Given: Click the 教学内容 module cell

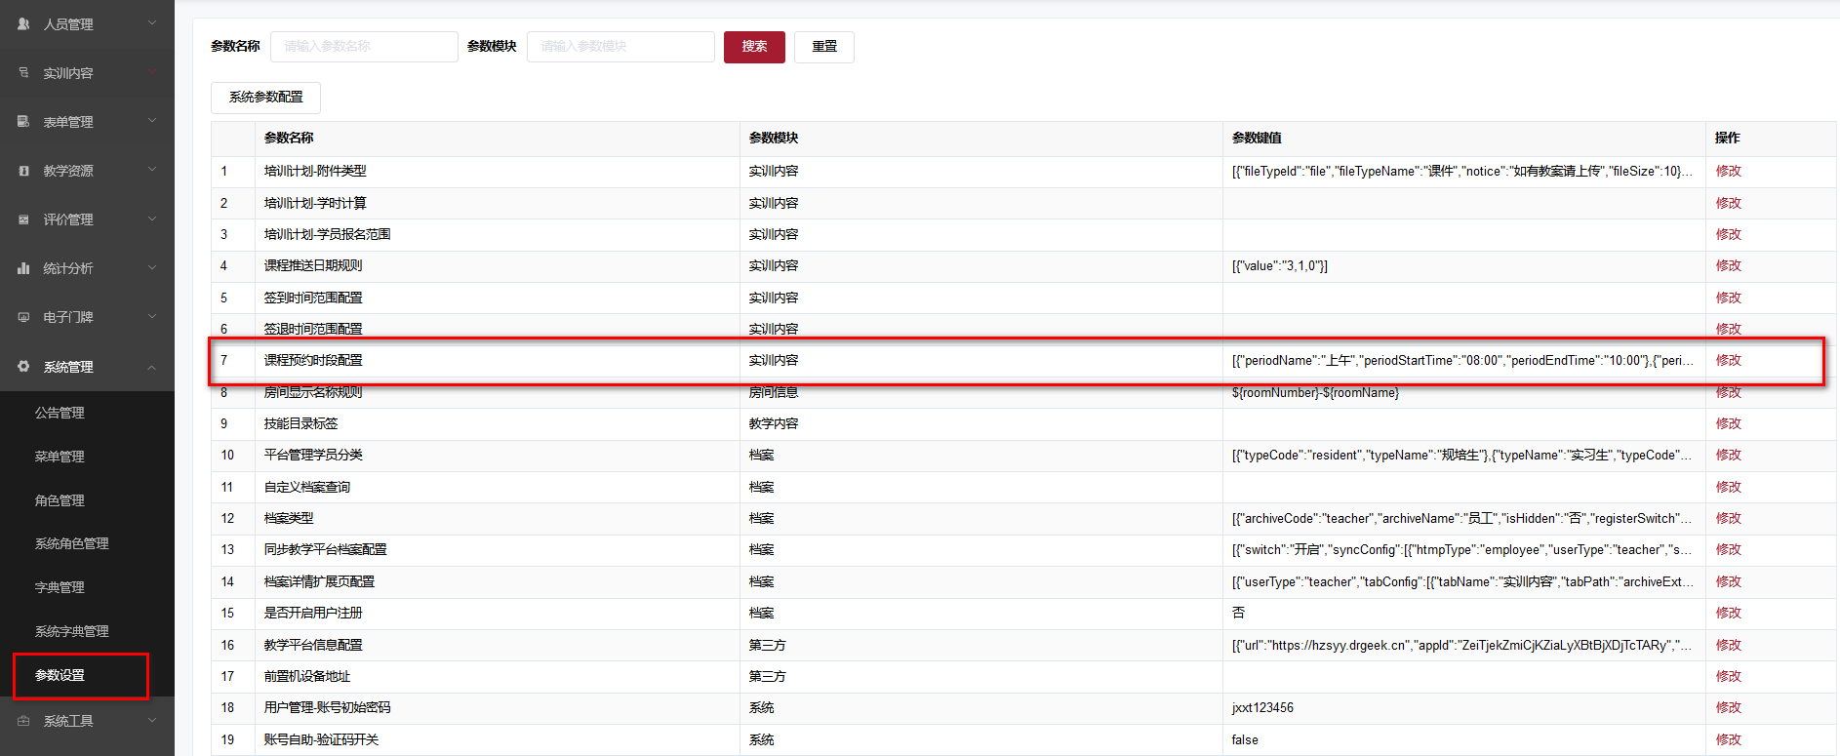Looking at the screenshot, I should pyautogui.click(x=774, y=423).
